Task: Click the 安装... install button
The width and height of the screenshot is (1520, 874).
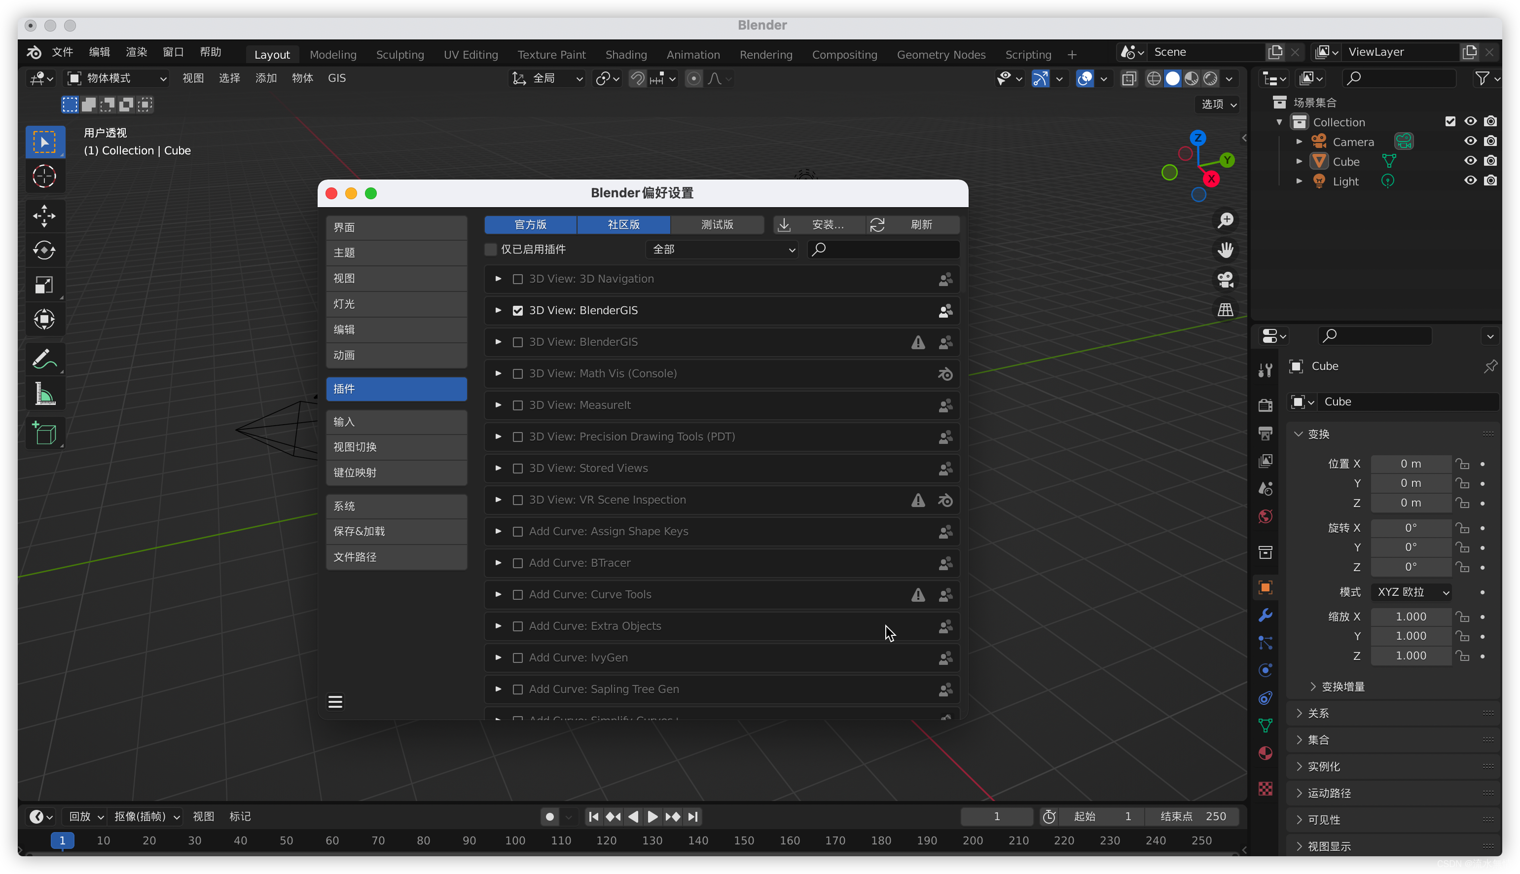Action: [819, 224]
